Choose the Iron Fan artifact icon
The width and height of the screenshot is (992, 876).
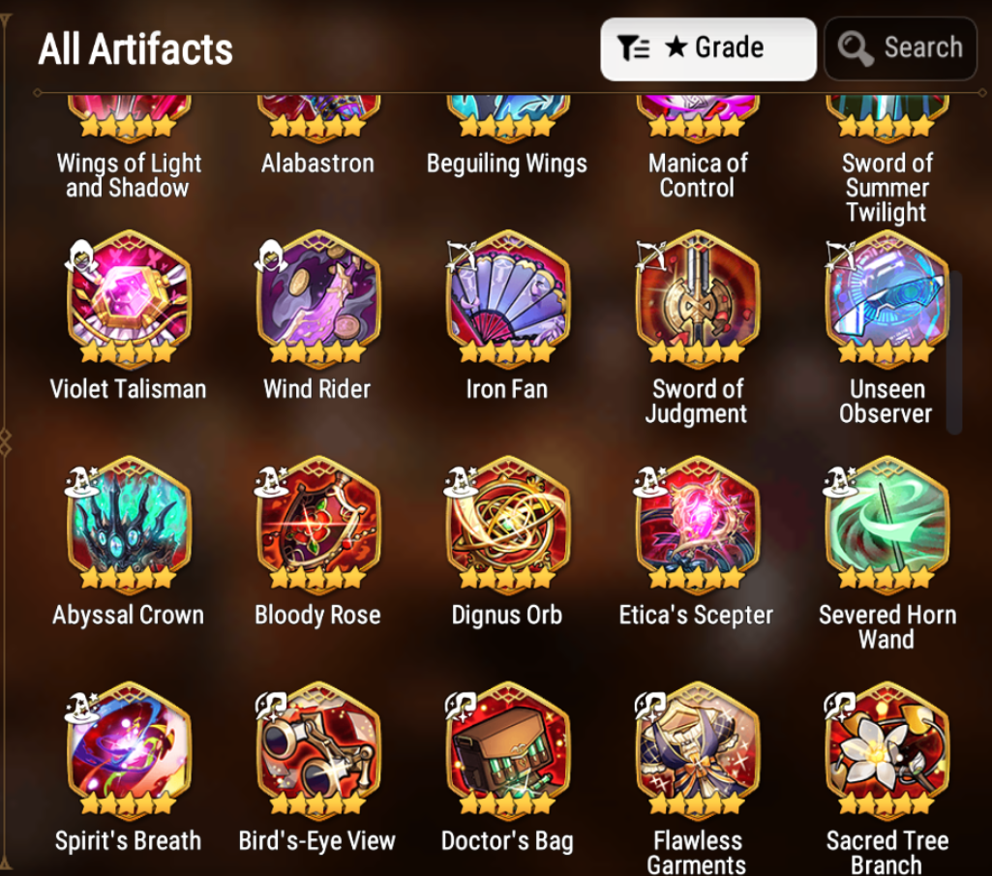pos(507,299)
